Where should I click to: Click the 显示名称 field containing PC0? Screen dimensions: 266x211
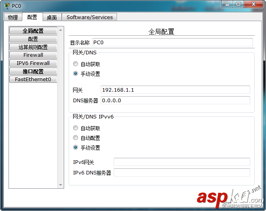pyautogui.click(x=172, y=42)
